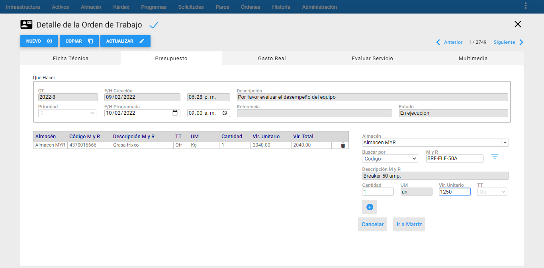Open the Paros menu
Image resolution: width=544 pixels, height=268 pixels.
pos(222,7)
